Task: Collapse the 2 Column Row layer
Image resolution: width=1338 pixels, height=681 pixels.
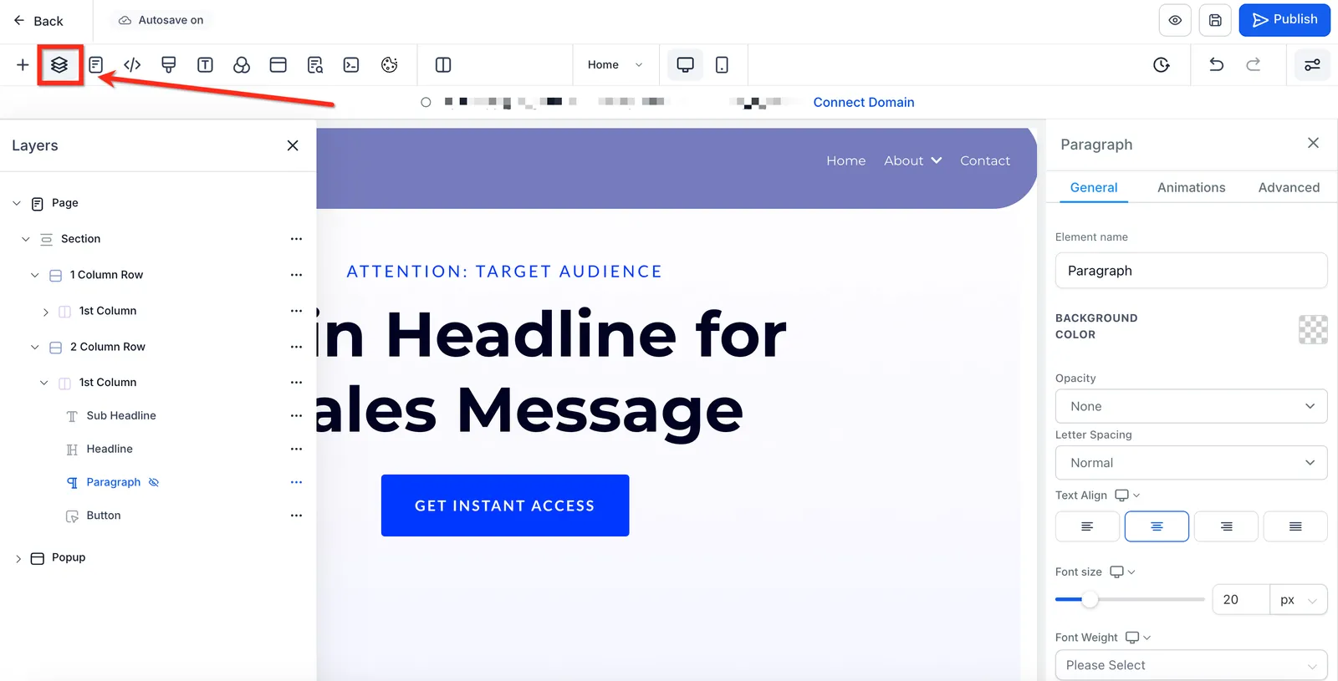Action: tap(34, 347)
